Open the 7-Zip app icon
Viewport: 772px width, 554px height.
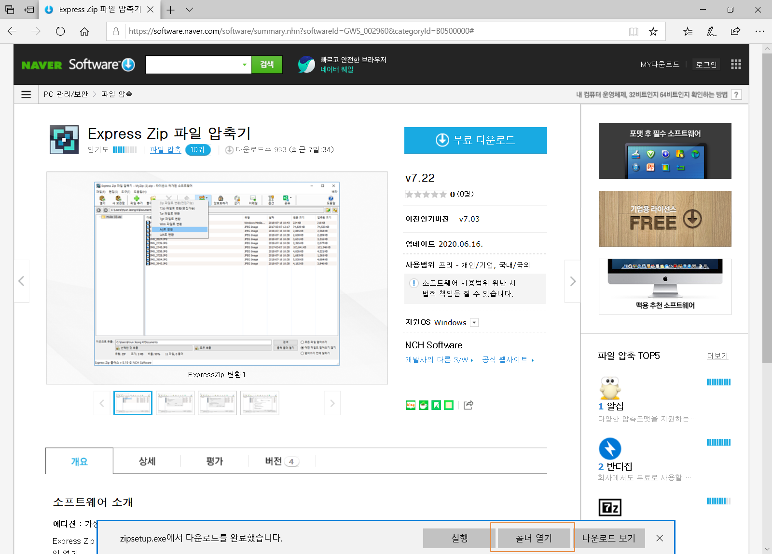pyautogui.click(x=610, y=507)
